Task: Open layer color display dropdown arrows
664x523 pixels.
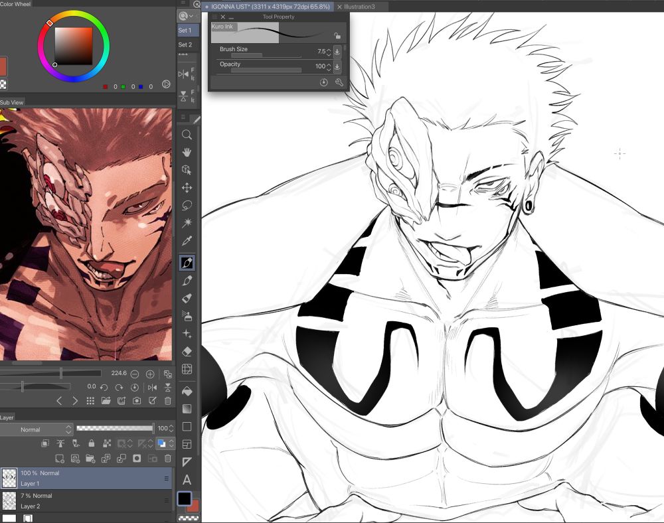Action: coord(171,443)
